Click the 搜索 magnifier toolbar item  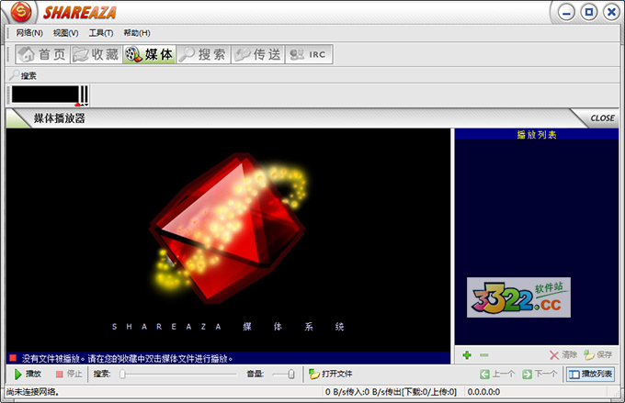pos(24,75)
